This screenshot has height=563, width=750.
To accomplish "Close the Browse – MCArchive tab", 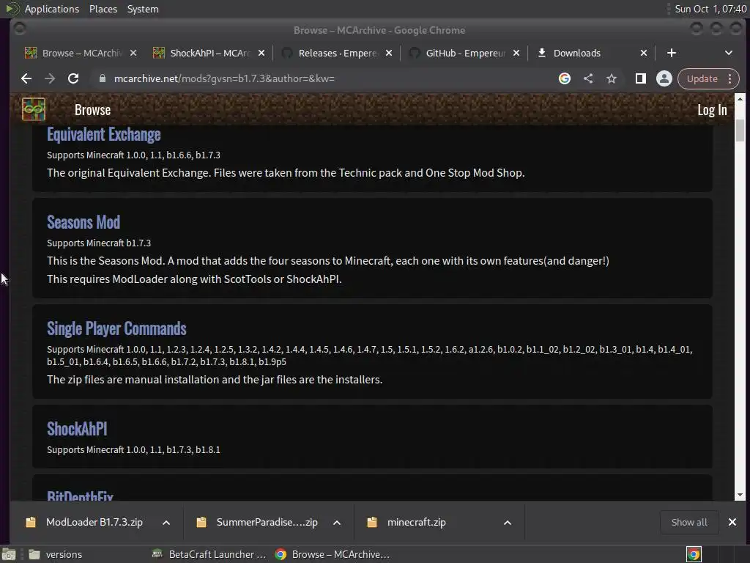I will (133, 53).
